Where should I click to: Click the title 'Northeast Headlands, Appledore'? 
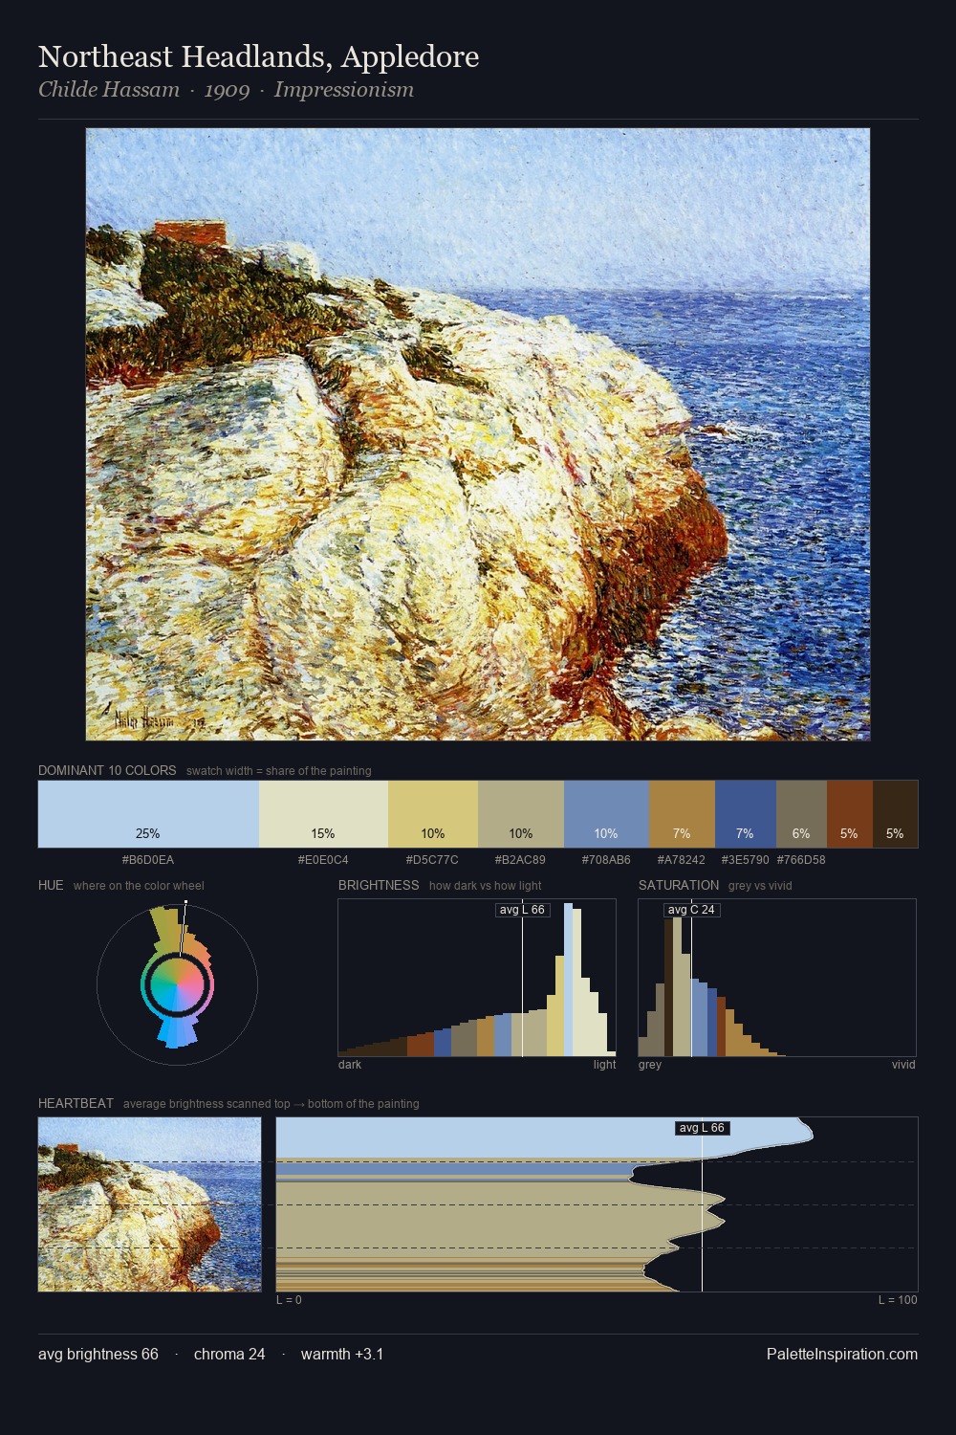(x=258, y=56)
